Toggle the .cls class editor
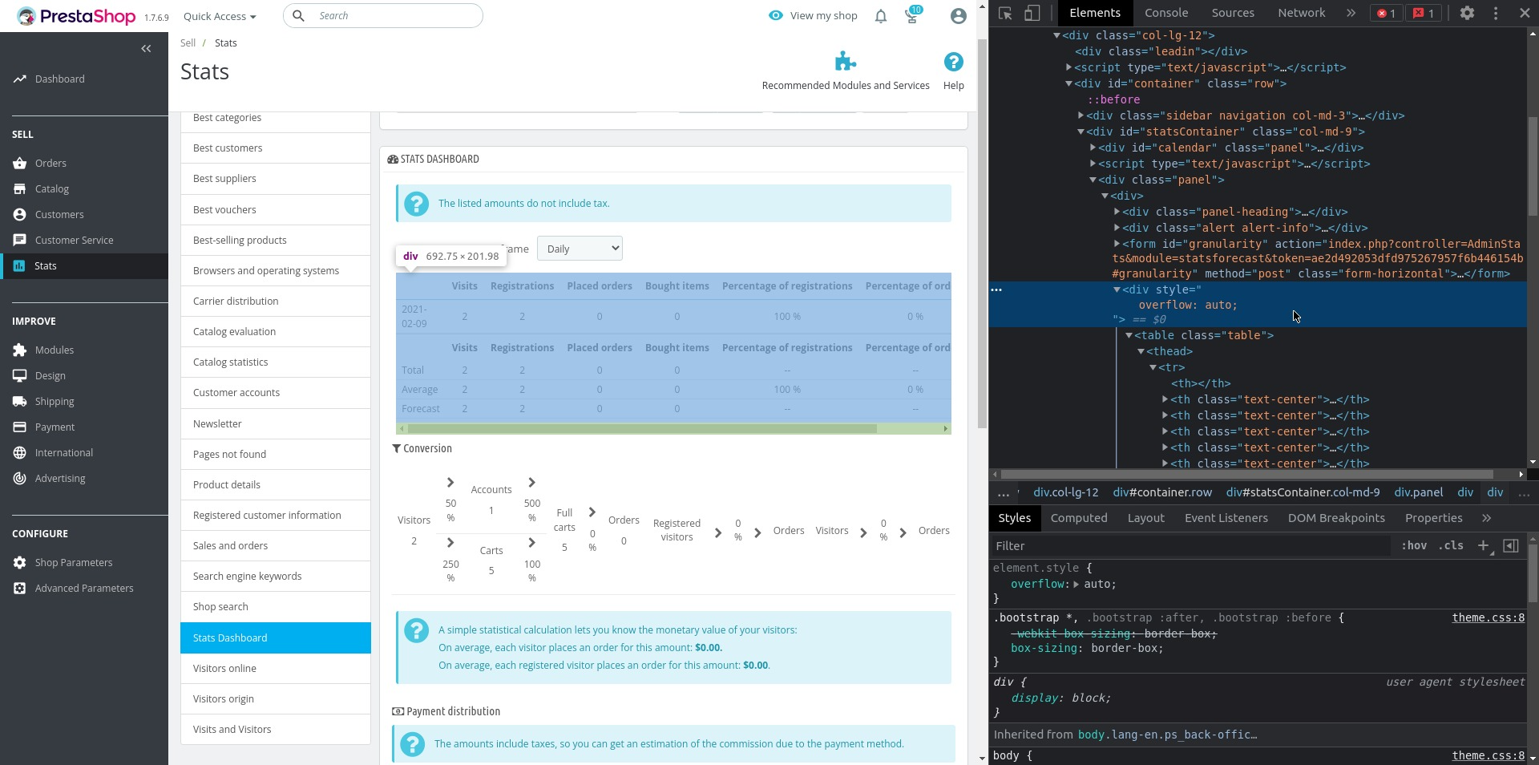The height and width of the screenshot is (765, 1539). (x=1451, y=545)
